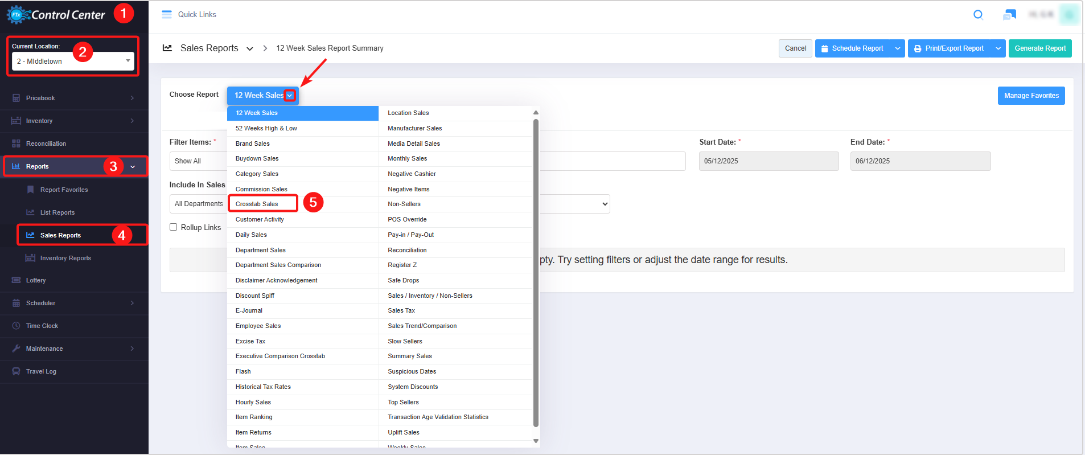This screenshot has height=455, width=1085.
Task: Expand the Print/Export Report dropdown arrow
Action: [998, 48]
